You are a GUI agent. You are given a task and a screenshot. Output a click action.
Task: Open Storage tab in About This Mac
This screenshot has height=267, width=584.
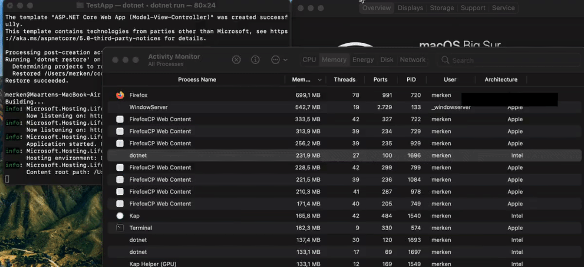click(442, 8)
